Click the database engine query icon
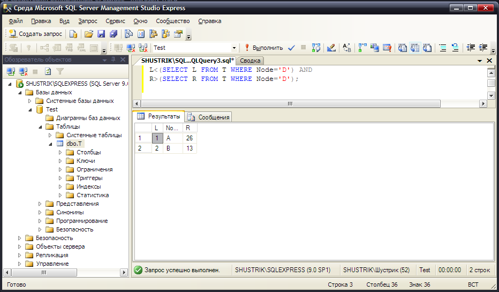Screen dimensions: 499x292 point(73,34)
